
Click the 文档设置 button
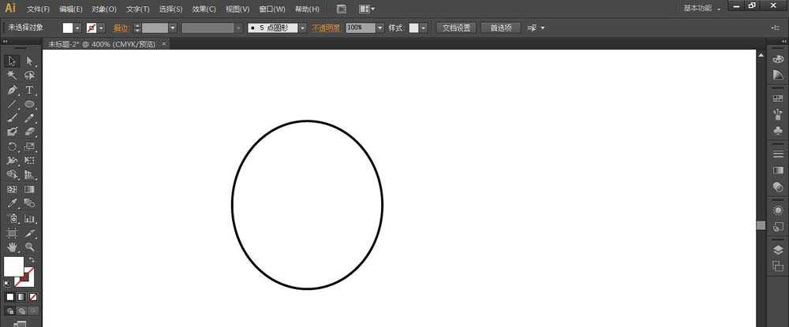456,28
